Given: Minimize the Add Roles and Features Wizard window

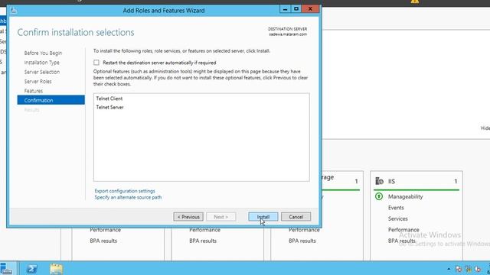Looking at the screenshot, I should (x=285, y=8).
